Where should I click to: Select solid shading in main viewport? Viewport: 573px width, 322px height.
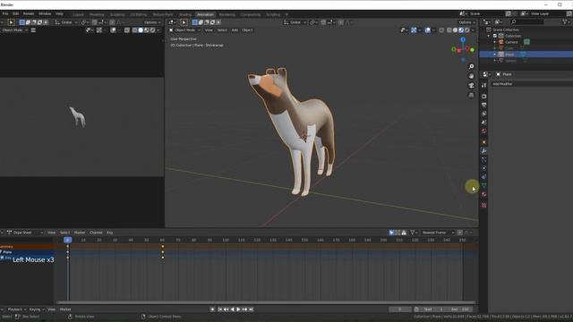click(x=456, y=30)
